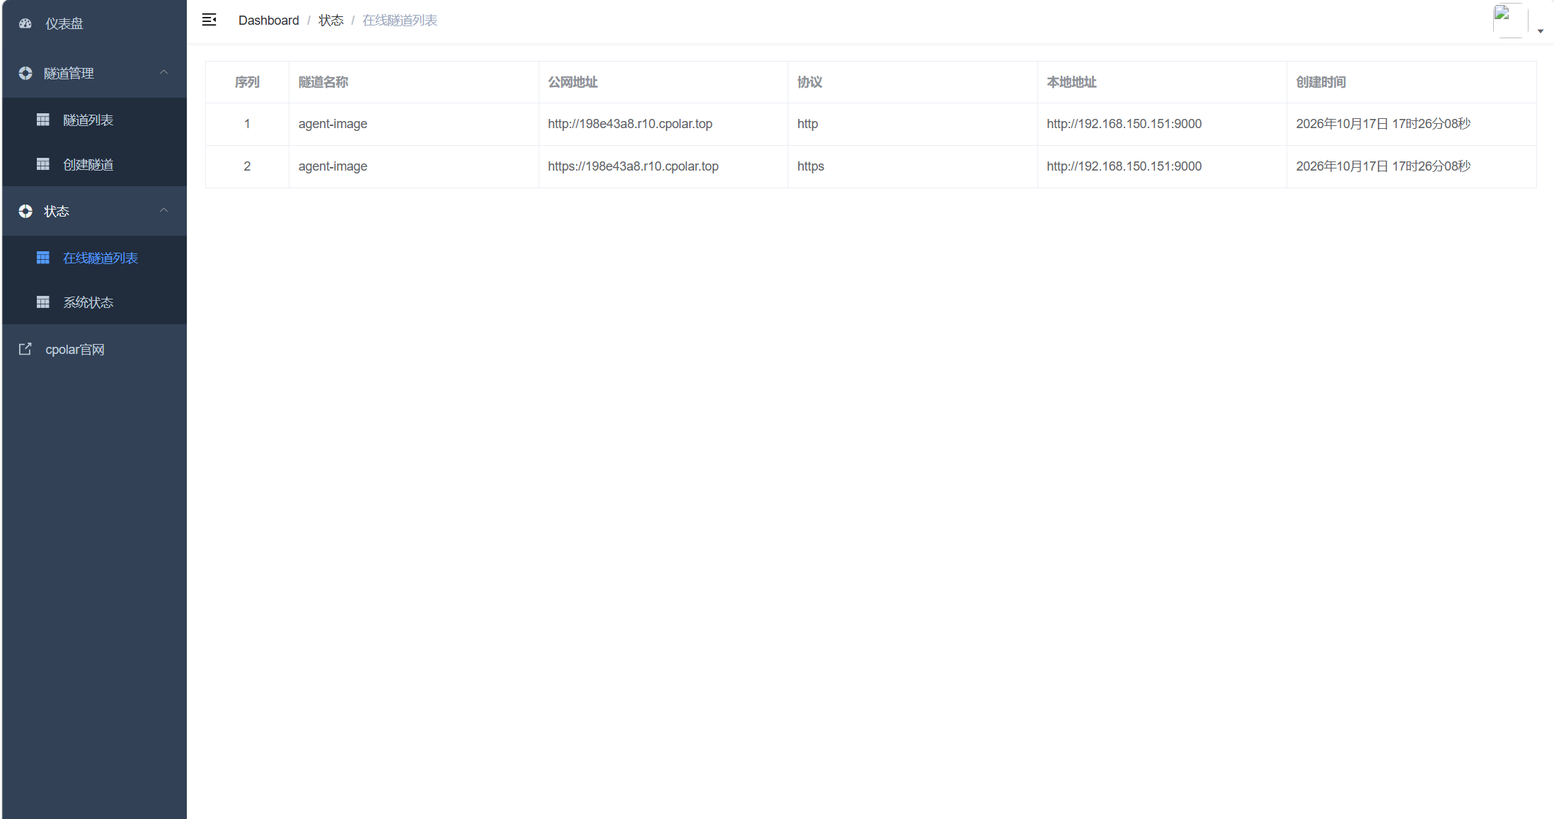Click the 在线隧道列表 breadcrumb text

[400, 21]
